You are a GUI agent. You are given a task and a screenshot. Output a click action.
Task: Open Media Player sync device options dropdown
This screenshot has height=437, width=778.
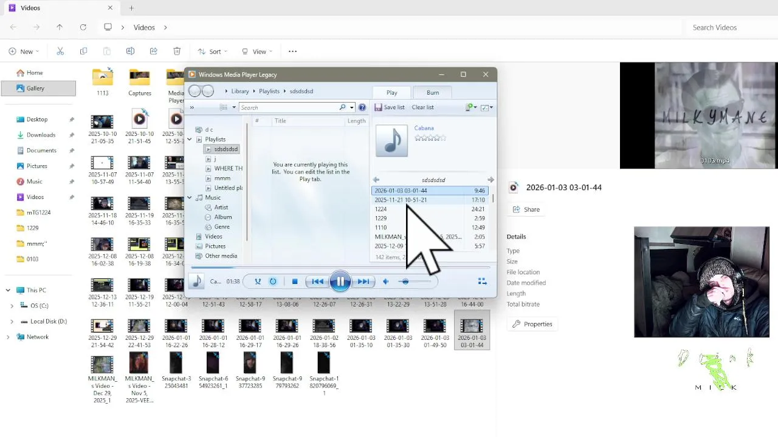[x=471, y=107]
